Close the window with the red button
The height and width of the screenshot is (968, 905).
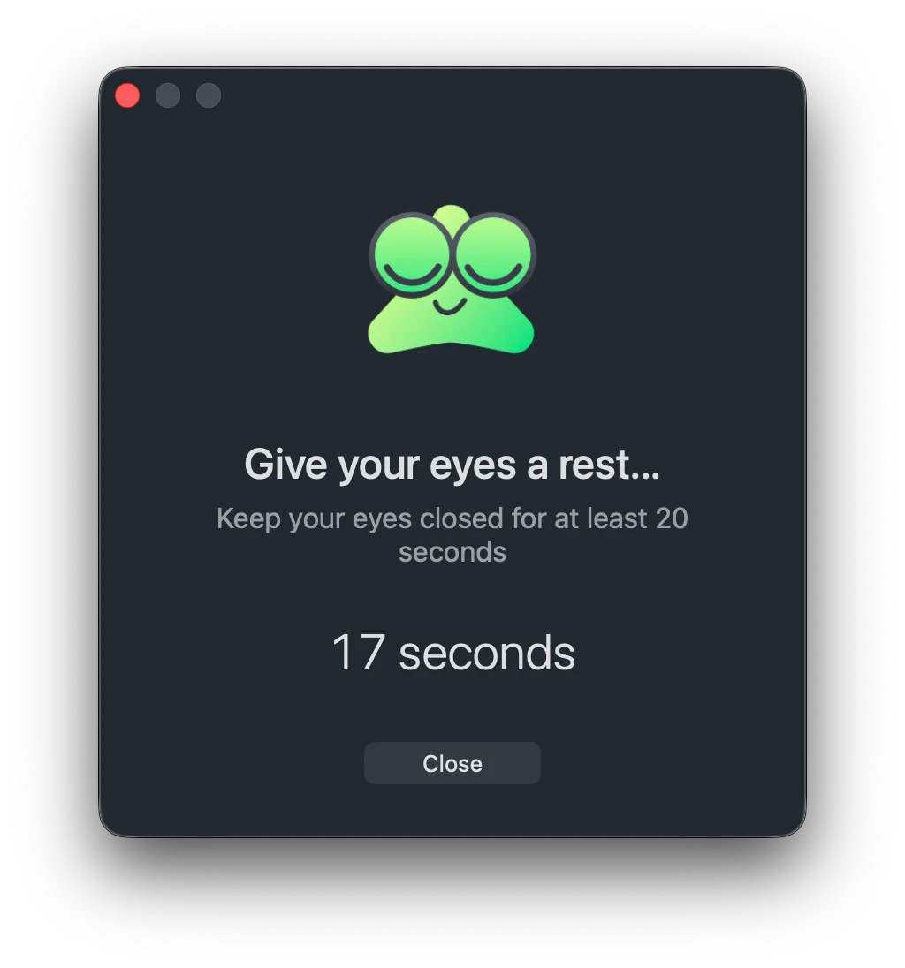(x=127, y=95)
